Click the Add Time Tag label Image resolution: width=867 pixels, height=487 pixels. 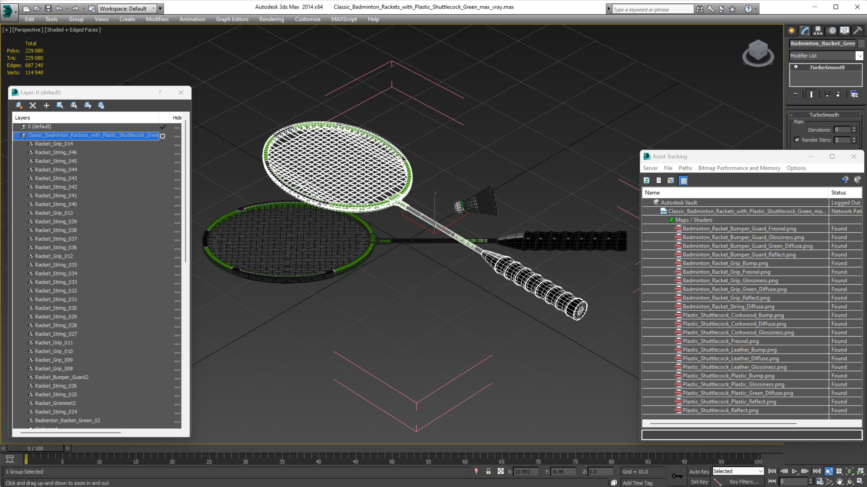coord(638,483)
